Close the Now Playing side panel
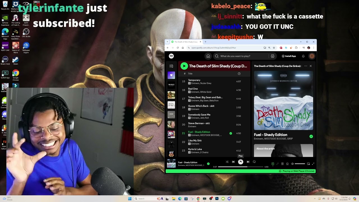The image size is (359, 202). point(310,66)
